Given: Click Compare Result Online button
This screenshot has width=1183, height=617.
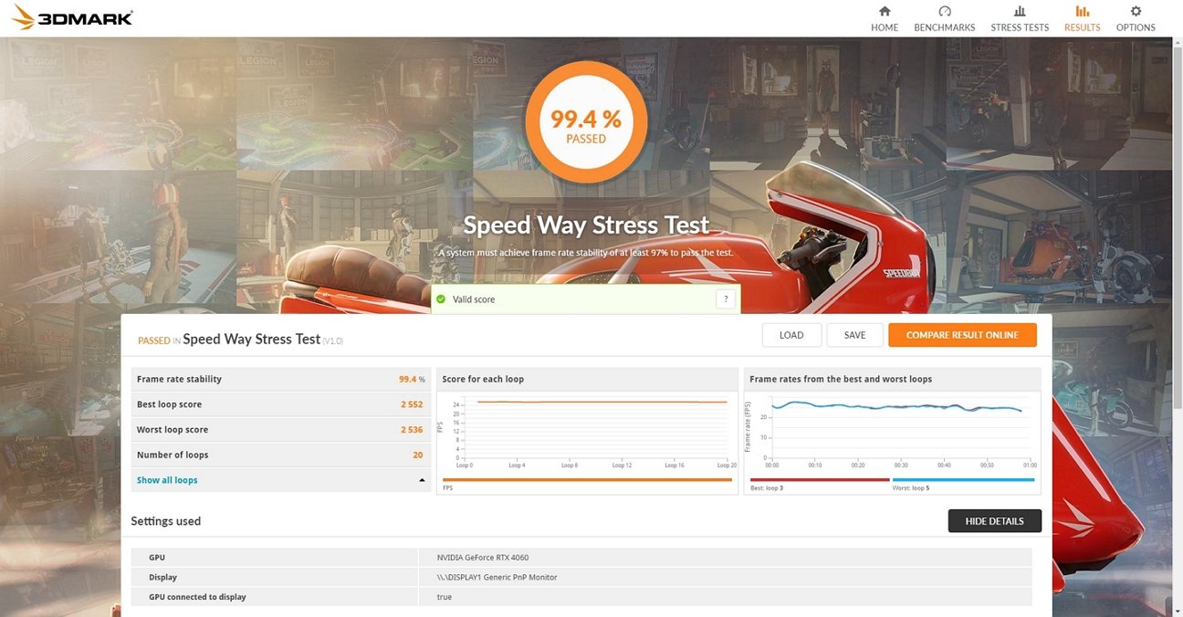Looking at the screenshot, I should [962, 335].
